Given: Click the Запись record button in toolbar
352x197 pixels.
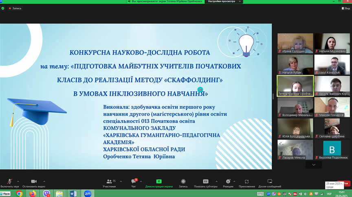Looking at the screenshot, I should click(183, 183).
